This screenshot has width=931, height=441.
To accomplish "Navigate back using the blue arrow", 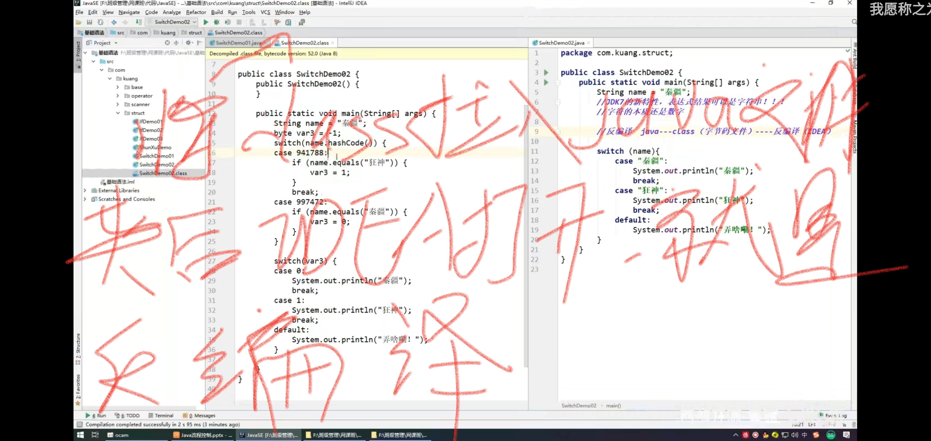I will coord(114,22).
